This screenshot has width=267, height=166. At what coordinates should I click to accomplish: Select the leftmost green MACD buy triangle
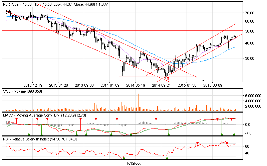[x=29, y=134]
